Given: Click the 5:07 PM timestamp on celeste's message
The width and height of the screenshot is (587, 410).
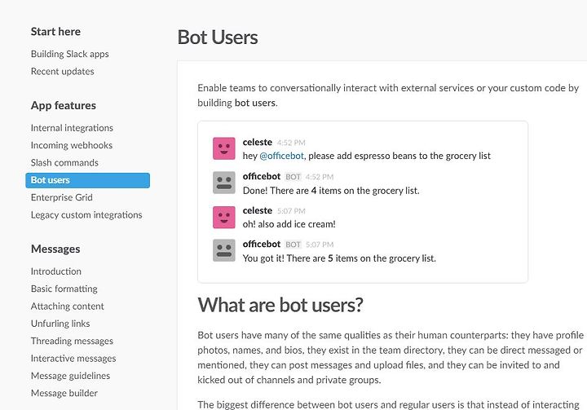Looking at the screenshot, I should (291, 211).
